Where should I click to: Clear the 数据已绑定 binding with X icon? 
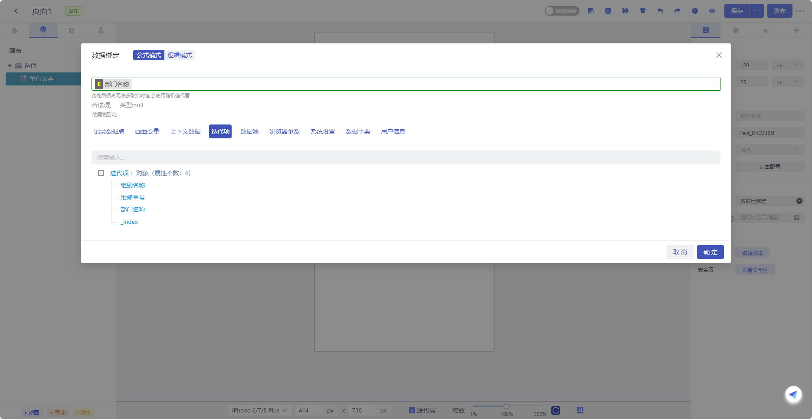point(799,201)
